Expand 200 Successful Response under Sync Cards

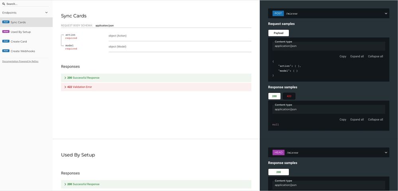(x=156, y=78)
